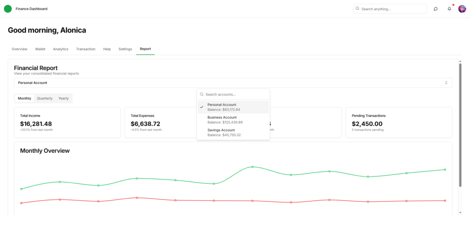Switch to the Quarterly period view
470x234 pixels.
45,98
